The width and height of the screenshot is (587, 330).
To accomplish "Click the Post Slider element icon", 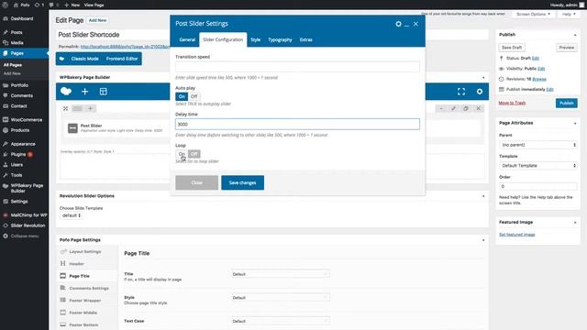I will coord(72,128).
